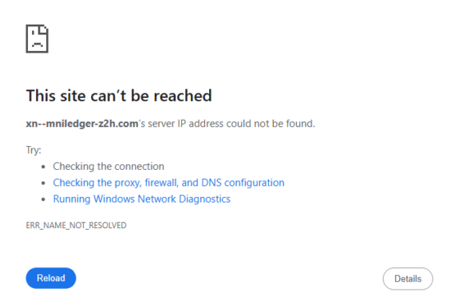Click the folded corner of the page icon

(43, 30)
